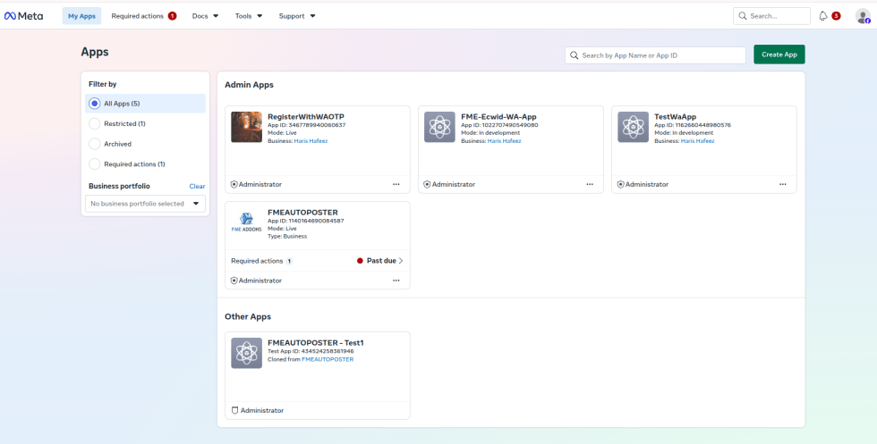Open Haris Hafeez link on TestWaApp
This screenshot has height=444, width=877.
[697, 141]
